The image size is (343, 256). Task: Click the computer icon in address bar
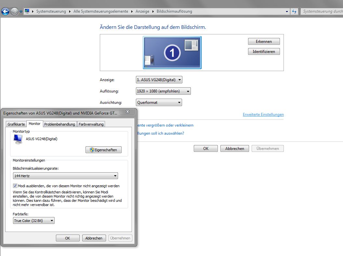coord(27,11)
